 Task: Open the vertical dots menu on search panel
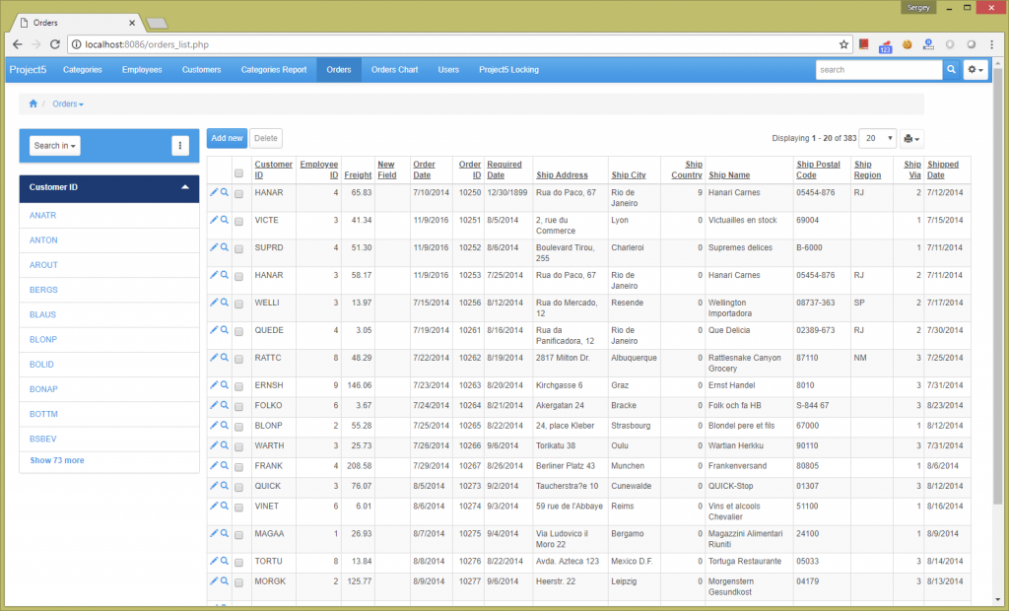point(180,145)
